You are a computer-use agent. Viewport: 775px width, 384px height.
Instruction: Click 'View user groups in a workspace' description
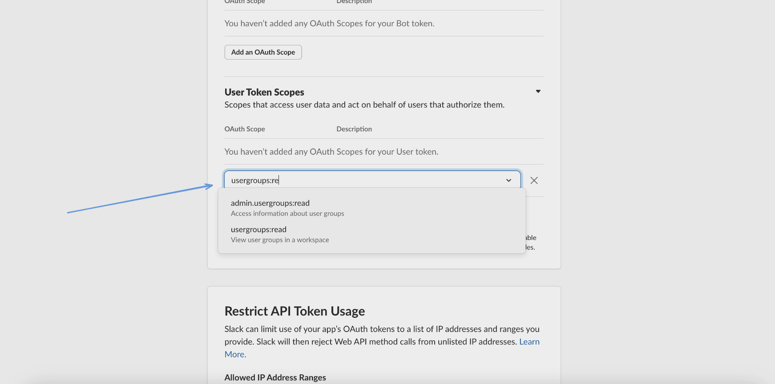coord(280,240)
